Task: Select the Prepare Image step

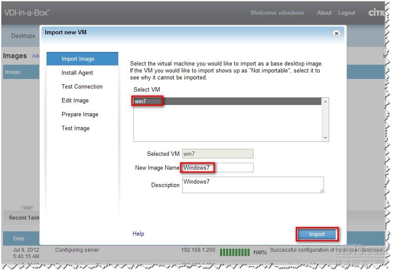Action: (80, 114)
